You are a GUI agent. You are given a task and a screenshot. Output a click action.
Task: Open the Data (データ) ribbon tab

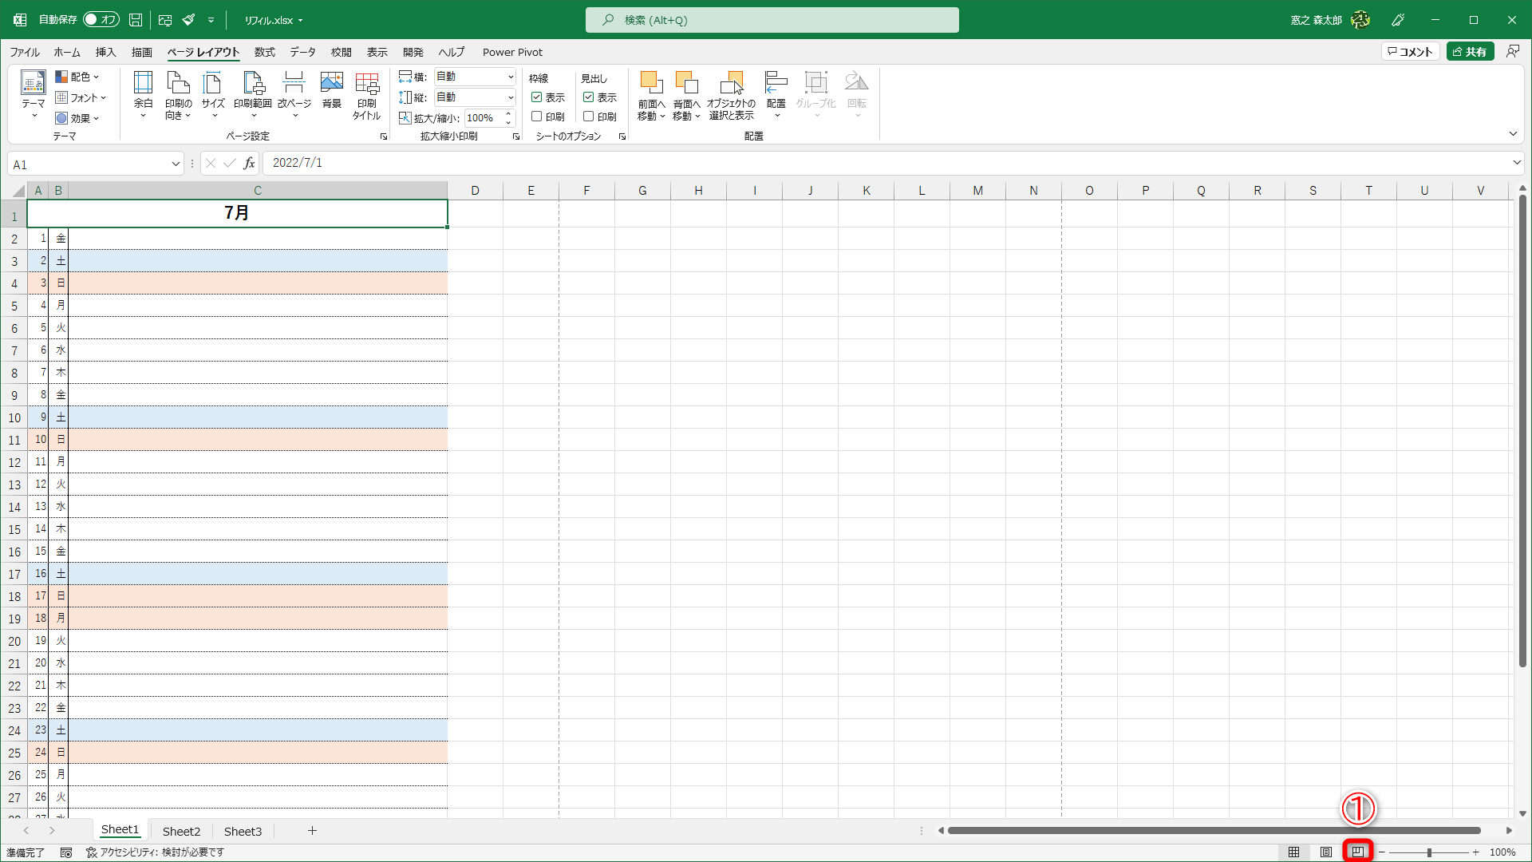[x=302, y=52]
